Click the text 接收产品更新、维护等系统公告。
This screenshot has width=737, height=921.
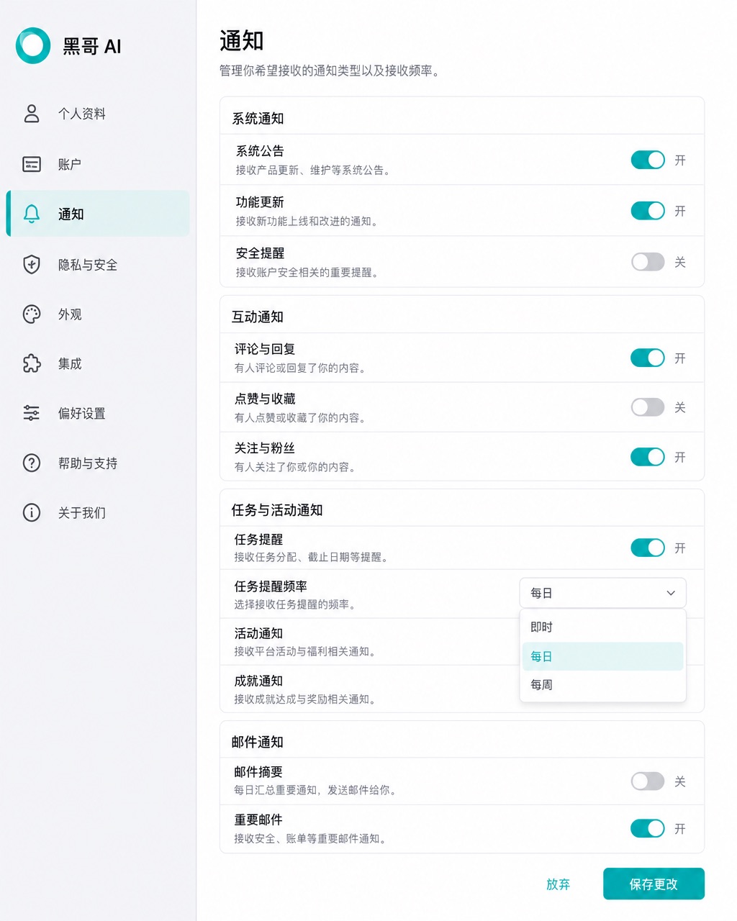click(313, 171)
